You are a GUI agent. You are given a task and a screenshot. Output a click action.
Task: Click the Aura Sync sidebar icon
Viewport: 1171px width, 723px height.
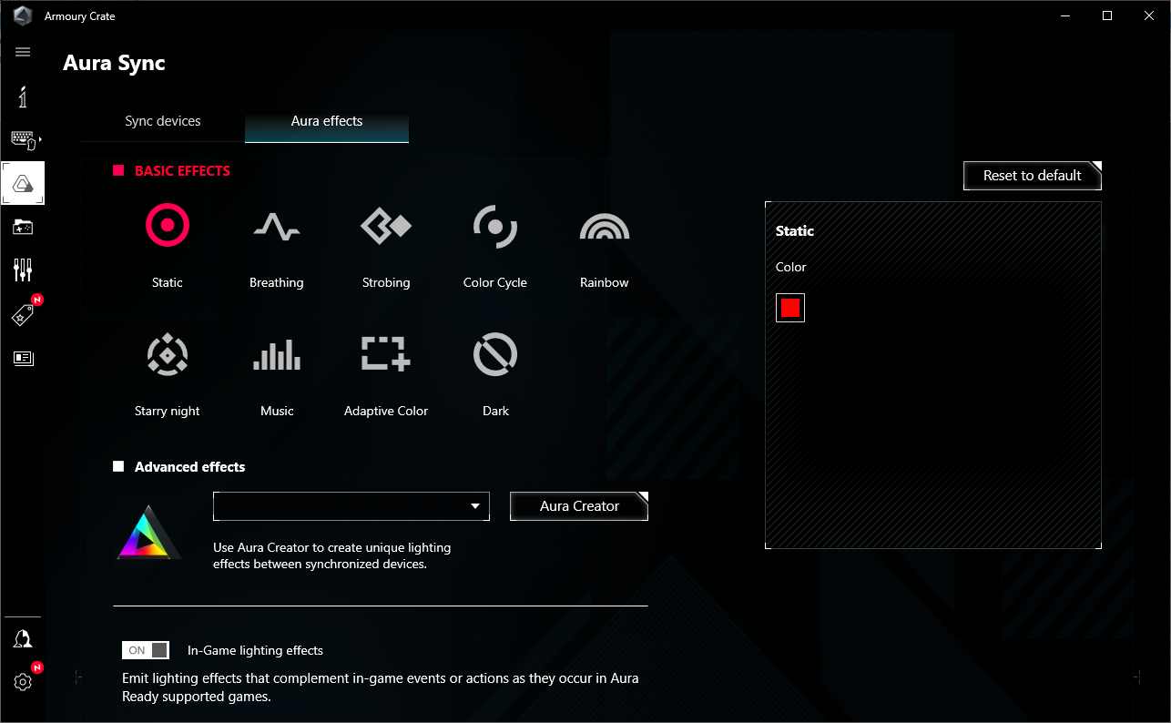pyautogui.click(x=23, y=183)
